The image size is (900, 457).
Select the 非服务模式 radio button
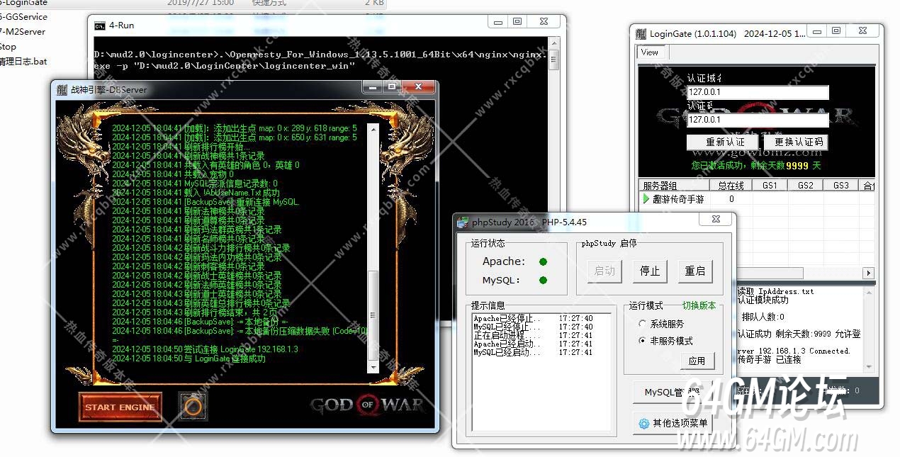pos(642,341)
